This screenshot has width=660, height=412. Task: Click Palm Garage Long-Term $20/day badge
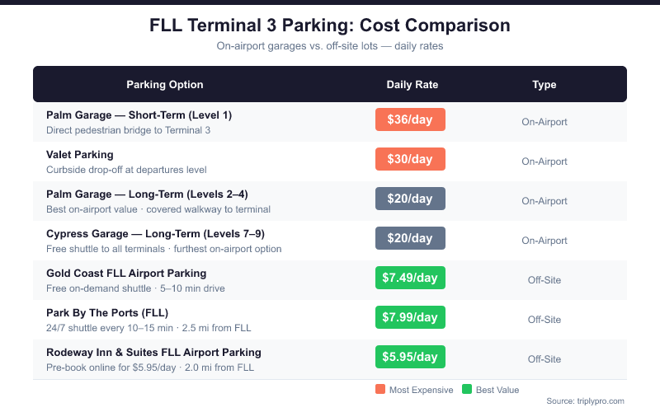pyautogui.click(x=410, y=199)
